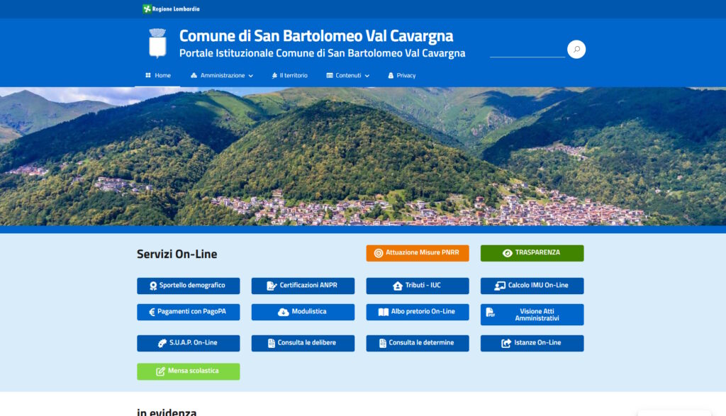Click the Comune di San Bartolomeo Val Cavargna title
Image resolution: width=726 pixels, height=416 pixels.
[316, 35]
